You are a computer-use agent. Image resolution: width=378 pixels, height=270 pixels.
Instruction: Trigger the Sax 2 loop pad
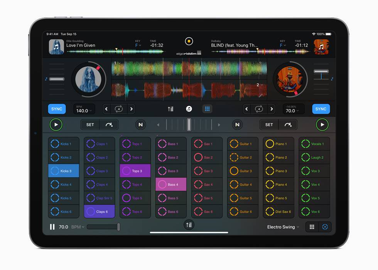[207, 157]
